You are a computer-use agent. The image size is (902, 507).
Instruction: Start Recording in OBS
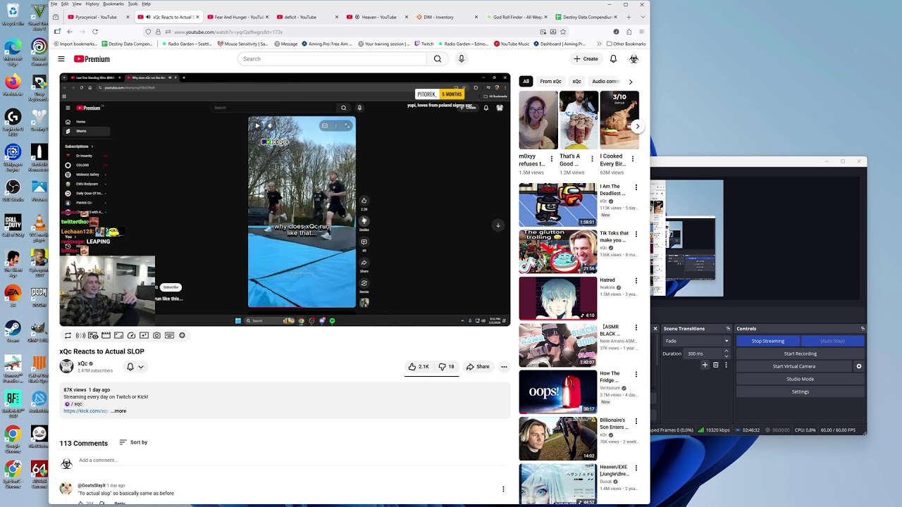coord(801,353)
